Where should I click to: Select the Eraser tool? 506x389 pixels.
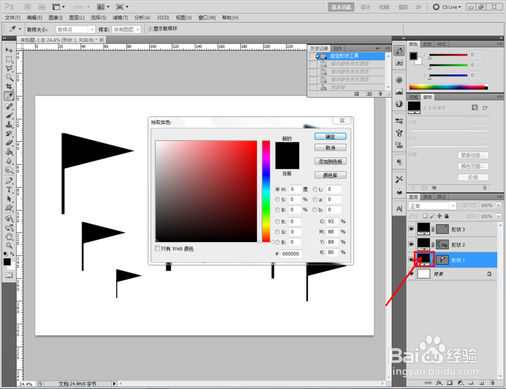click(x=9, y=142)
